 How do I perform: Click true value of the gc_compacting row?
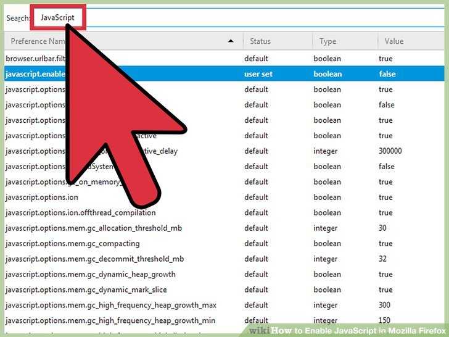click(x=385, y=244)
